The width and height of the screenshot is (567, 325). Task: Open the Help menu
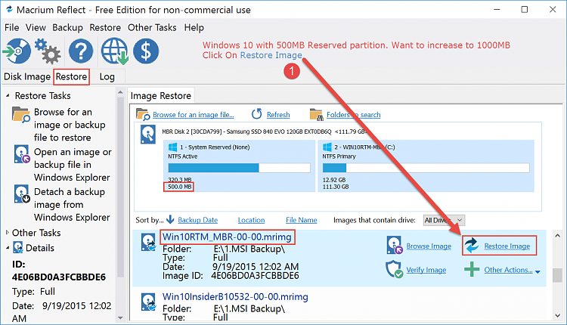coord(194,27)
